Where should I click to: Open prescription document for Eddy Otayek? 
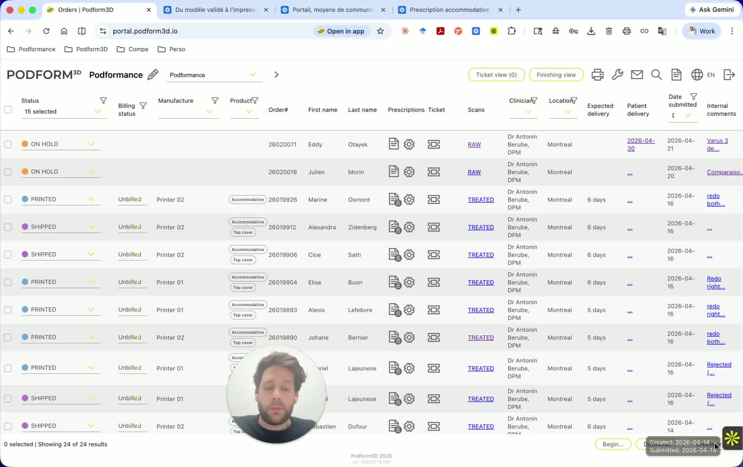click(x=394, y=144)
